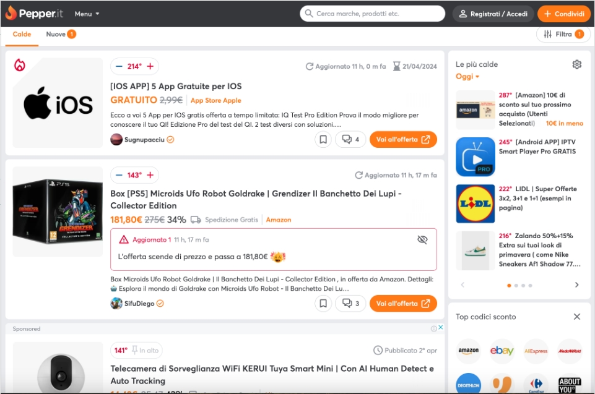
Task: Click the warning triangle icon in update box
Action: coord(124,239)
